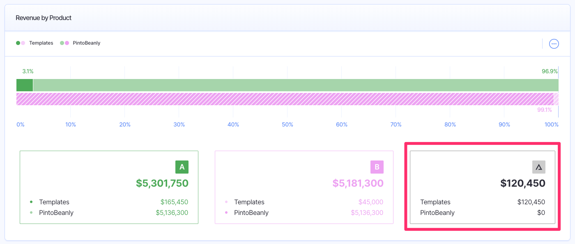
Task: Click the $5,301,750 total for variant A
Action: point(161,183)
